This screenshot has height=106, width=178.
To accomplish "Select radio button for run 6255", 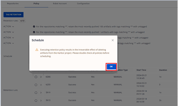I will pyautogui.click(x=36, y=85).
